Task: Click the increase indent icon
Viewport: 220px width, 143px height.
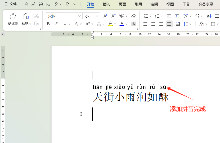Action: 177,16
